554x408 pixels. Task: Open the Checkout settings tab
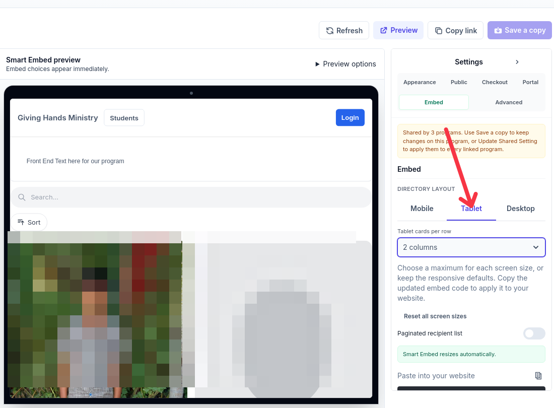click(494, 82)
